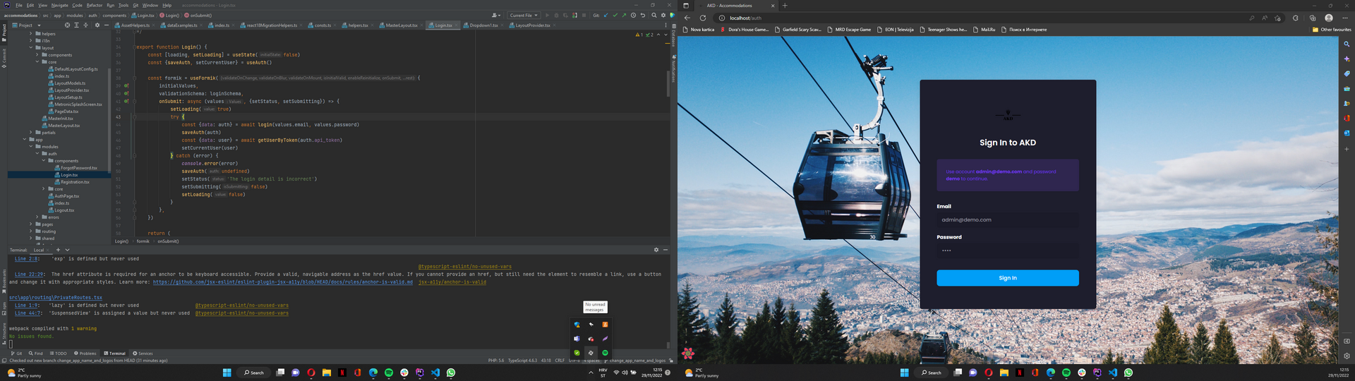
Task: Add new terminal session with plus icon
Action: coord(58,250)
